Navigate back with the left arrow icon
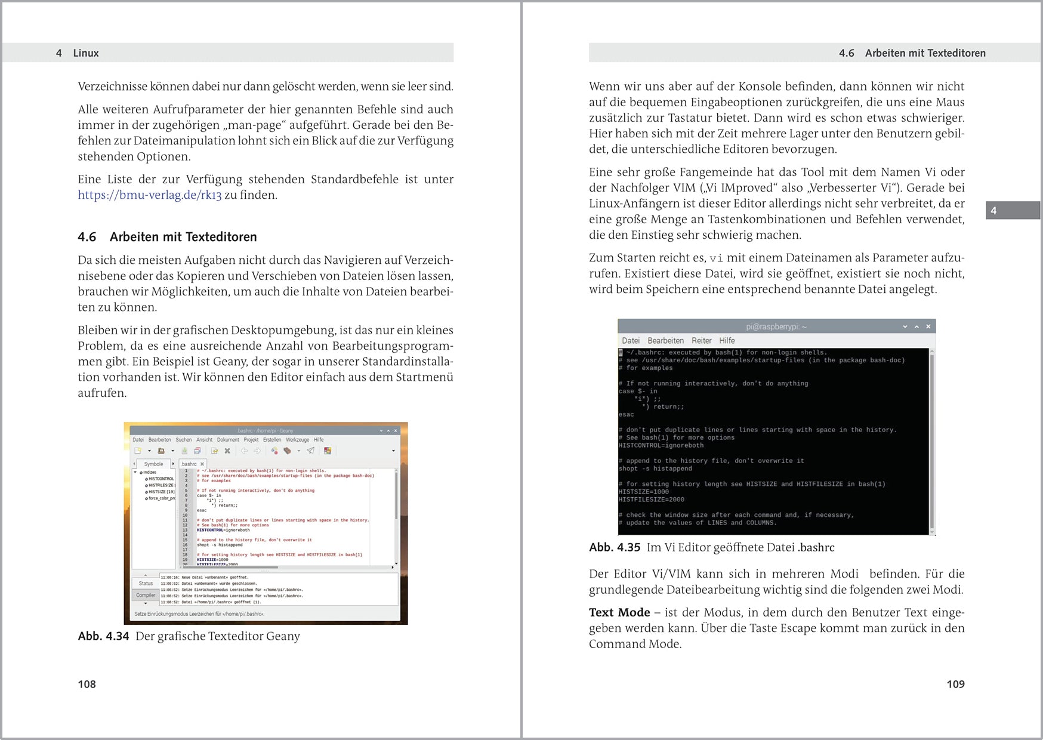 (243, 451)
